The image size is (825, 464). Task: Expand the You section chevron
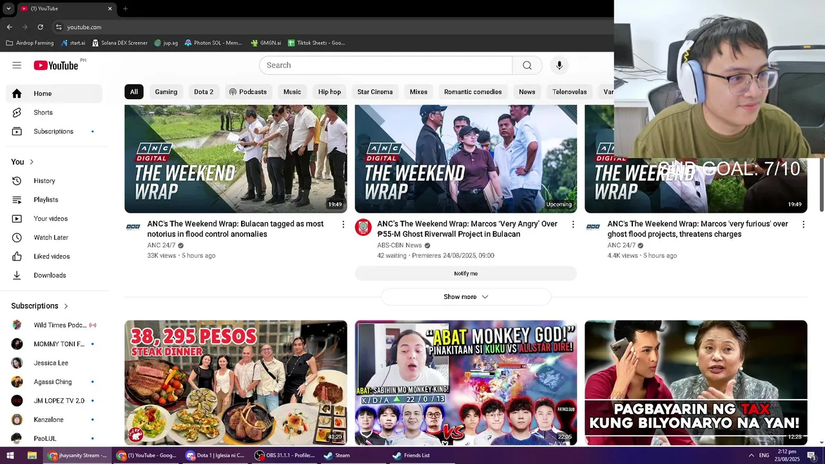pyautogui.click(x=31, y=162)
